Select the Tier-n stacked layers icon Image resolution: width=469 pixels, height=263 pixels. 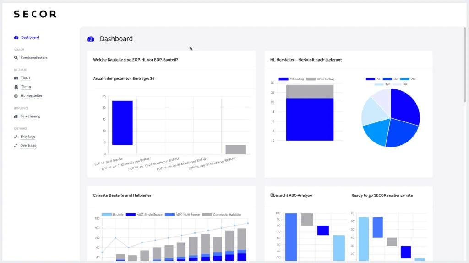[x=16, y=87]
